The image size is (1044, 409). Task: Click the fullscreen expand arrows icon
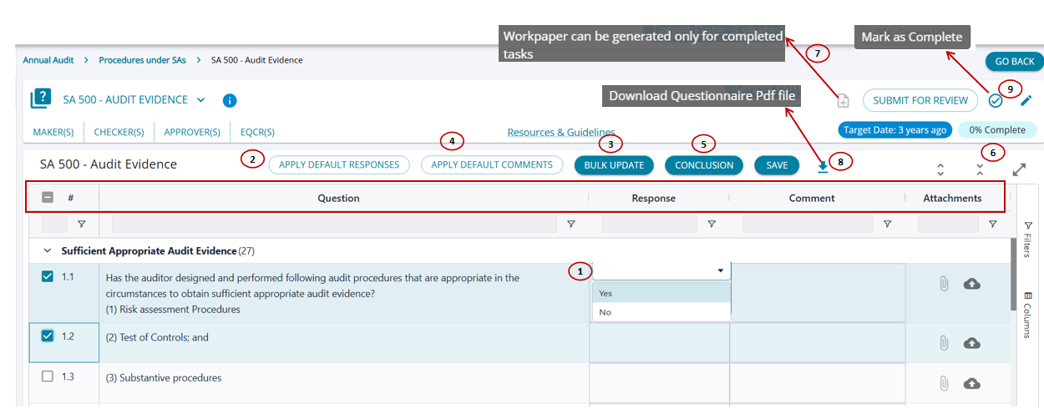(1019, 169)
